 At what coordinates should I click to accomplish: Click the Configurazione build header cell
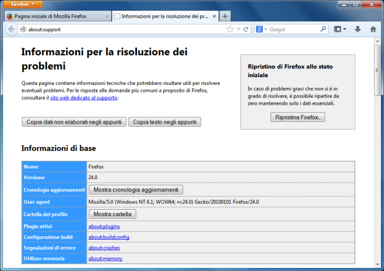pyautogui.click(x=54, y=237)
